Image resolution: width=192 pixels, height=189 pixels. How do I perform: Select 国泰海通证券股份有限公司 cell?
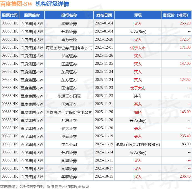pyautogui.click(x=69, y=112)
